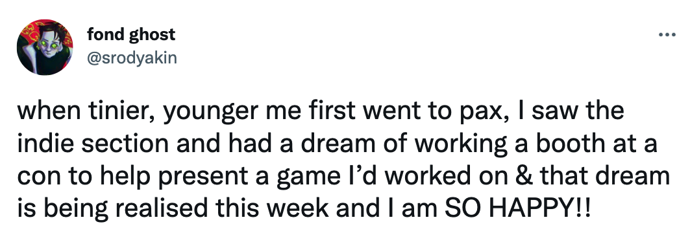
Task: Click the line starting "indie section"
Action: click(337, 144)
